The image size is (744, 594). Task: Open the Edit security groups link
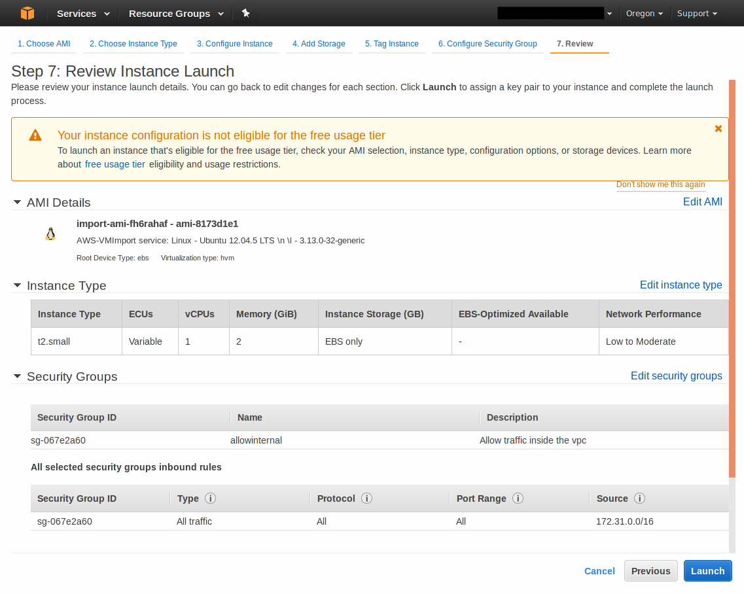pos(676,376)
